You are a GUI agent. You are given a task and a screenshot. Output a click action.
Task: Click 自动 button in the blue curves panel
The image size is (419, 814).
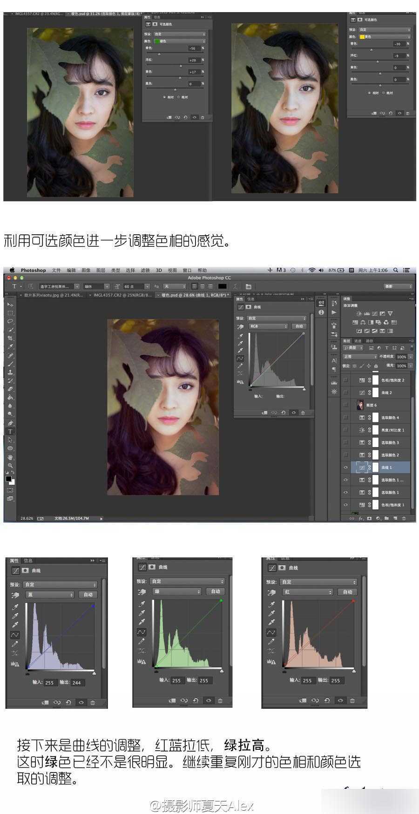[88, 595]
